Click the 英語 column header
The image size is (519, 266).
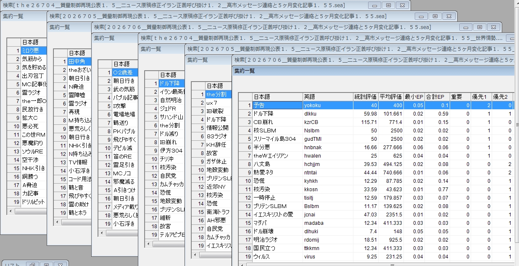tap(328, 97)
